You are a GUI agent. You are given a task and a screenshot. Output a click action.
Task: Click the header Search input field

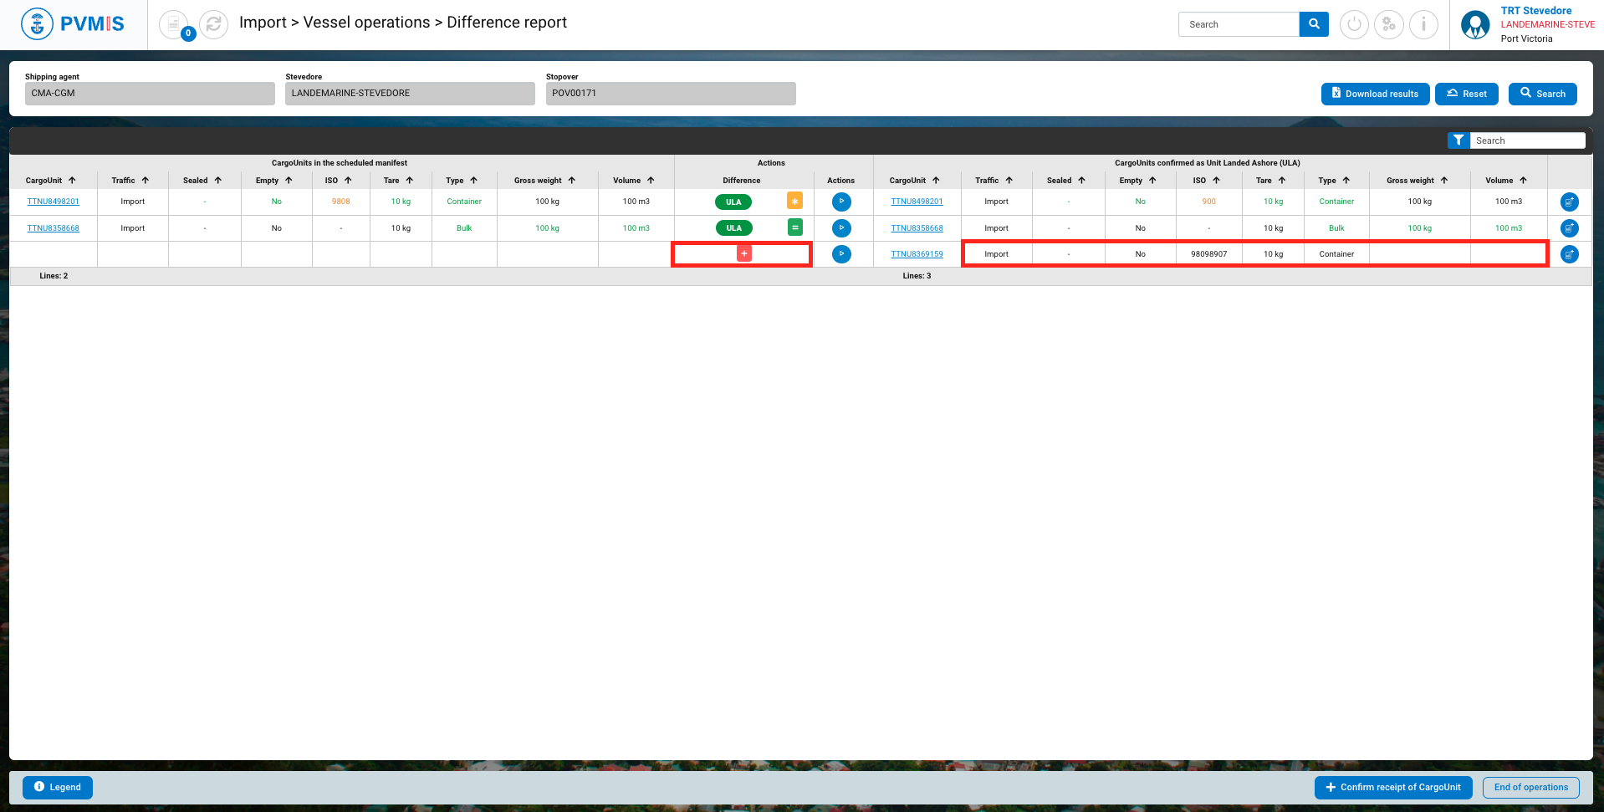pos(1239,24)
